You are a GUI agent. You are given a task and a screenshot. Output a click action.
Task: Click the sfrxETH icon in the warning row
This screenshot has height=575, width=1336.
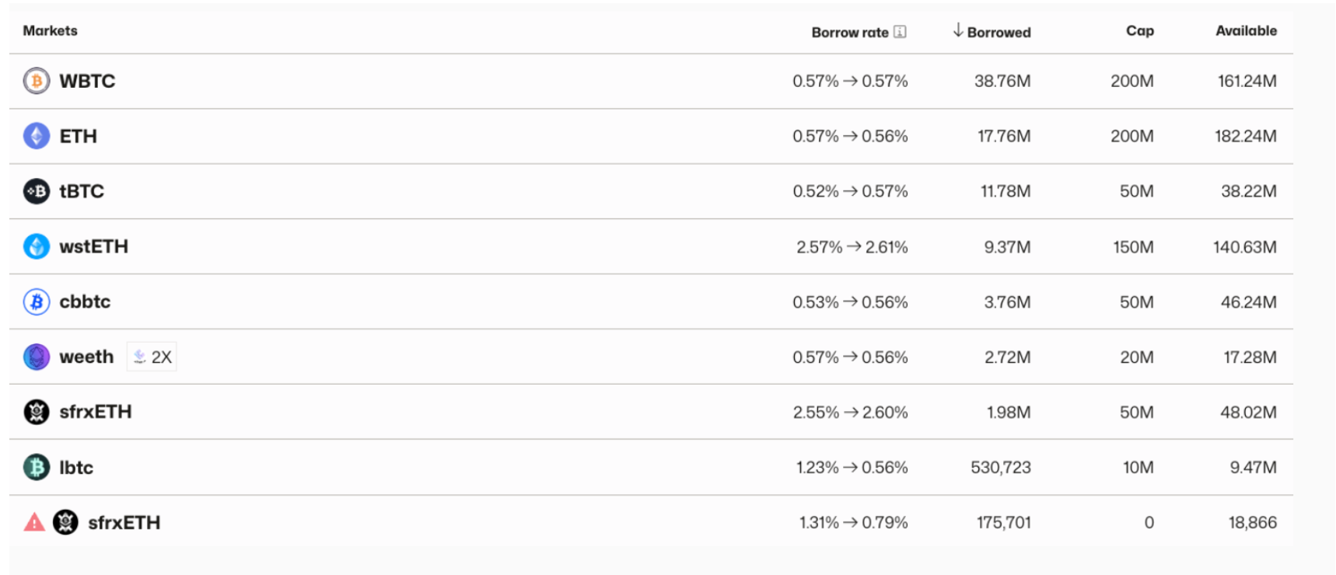(65, 522)
